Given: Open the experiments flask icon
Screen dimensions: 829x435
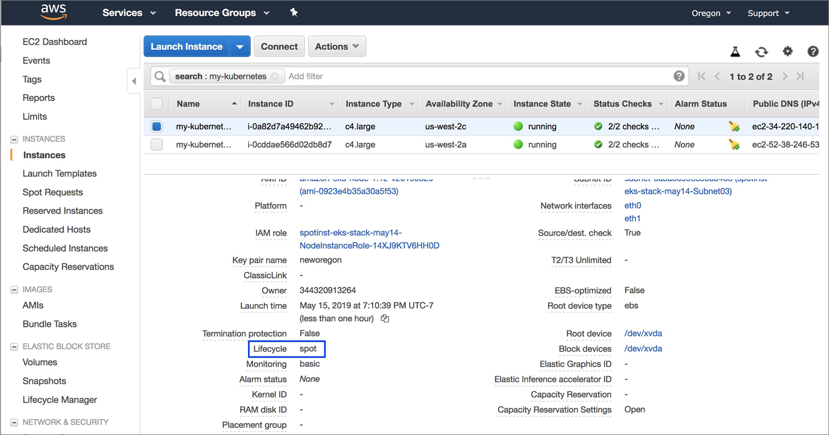Looking at the screenshot, I should point(735,52).
